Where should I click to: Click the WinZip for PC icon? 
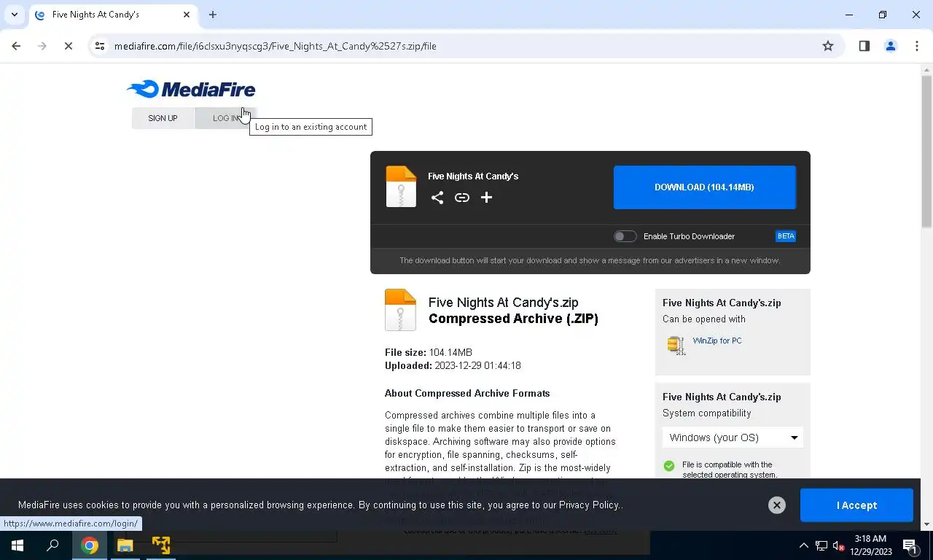pyautogui.click(x=676, y=345)
